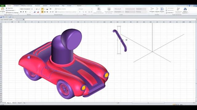This screenshot has width=197, height=110.
Task: Click inside the formula bar
Action: 110,20
